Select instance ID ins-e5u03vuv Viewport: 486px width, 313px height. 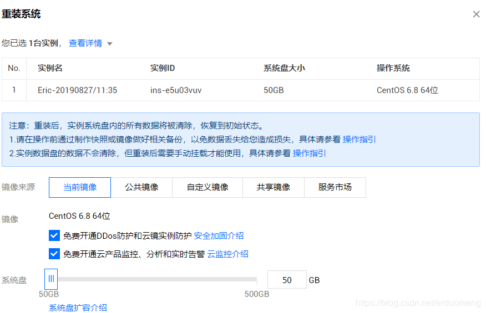click(x=176, y=90)
